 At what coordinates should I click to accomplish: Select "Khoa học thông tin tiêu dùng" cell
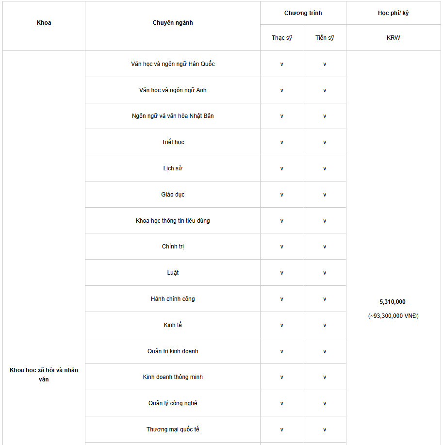tap(173, 221)
